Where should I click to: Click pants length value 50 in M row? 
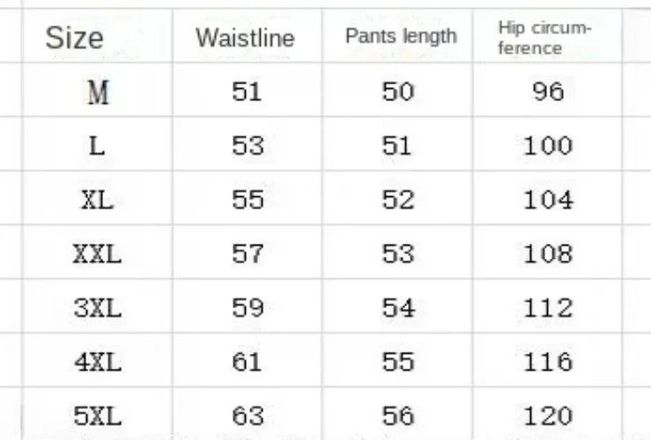point(398,92)
